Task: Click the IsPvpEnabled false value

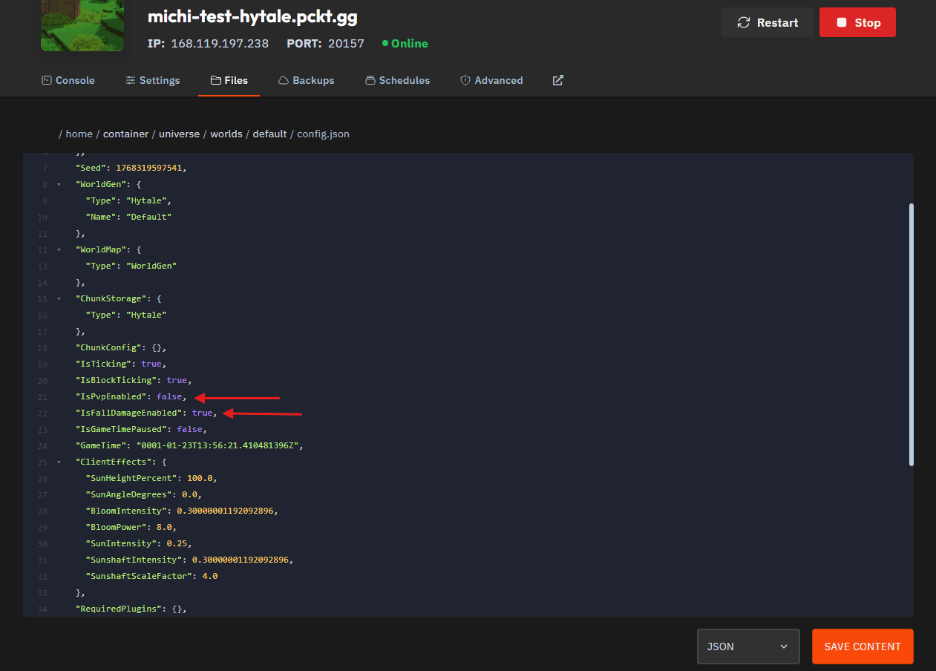Action: pos(169,396)
